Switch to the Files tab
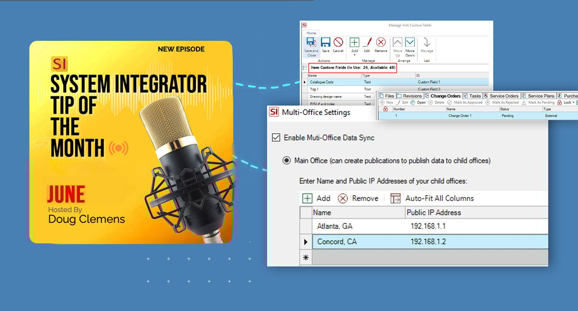The height and width of the screenshot is (311, 578). [387, 96]
